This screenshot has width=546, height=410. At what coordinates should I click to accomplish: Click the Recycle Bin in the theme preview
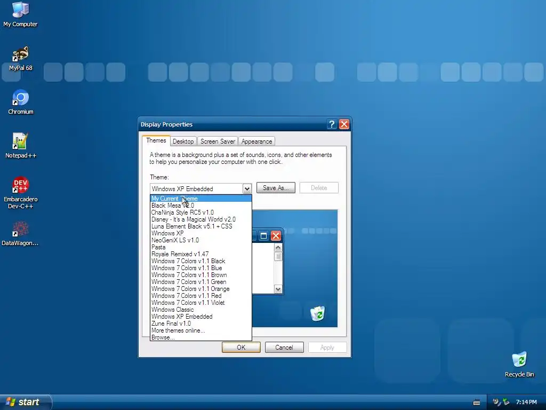[318, 313]
